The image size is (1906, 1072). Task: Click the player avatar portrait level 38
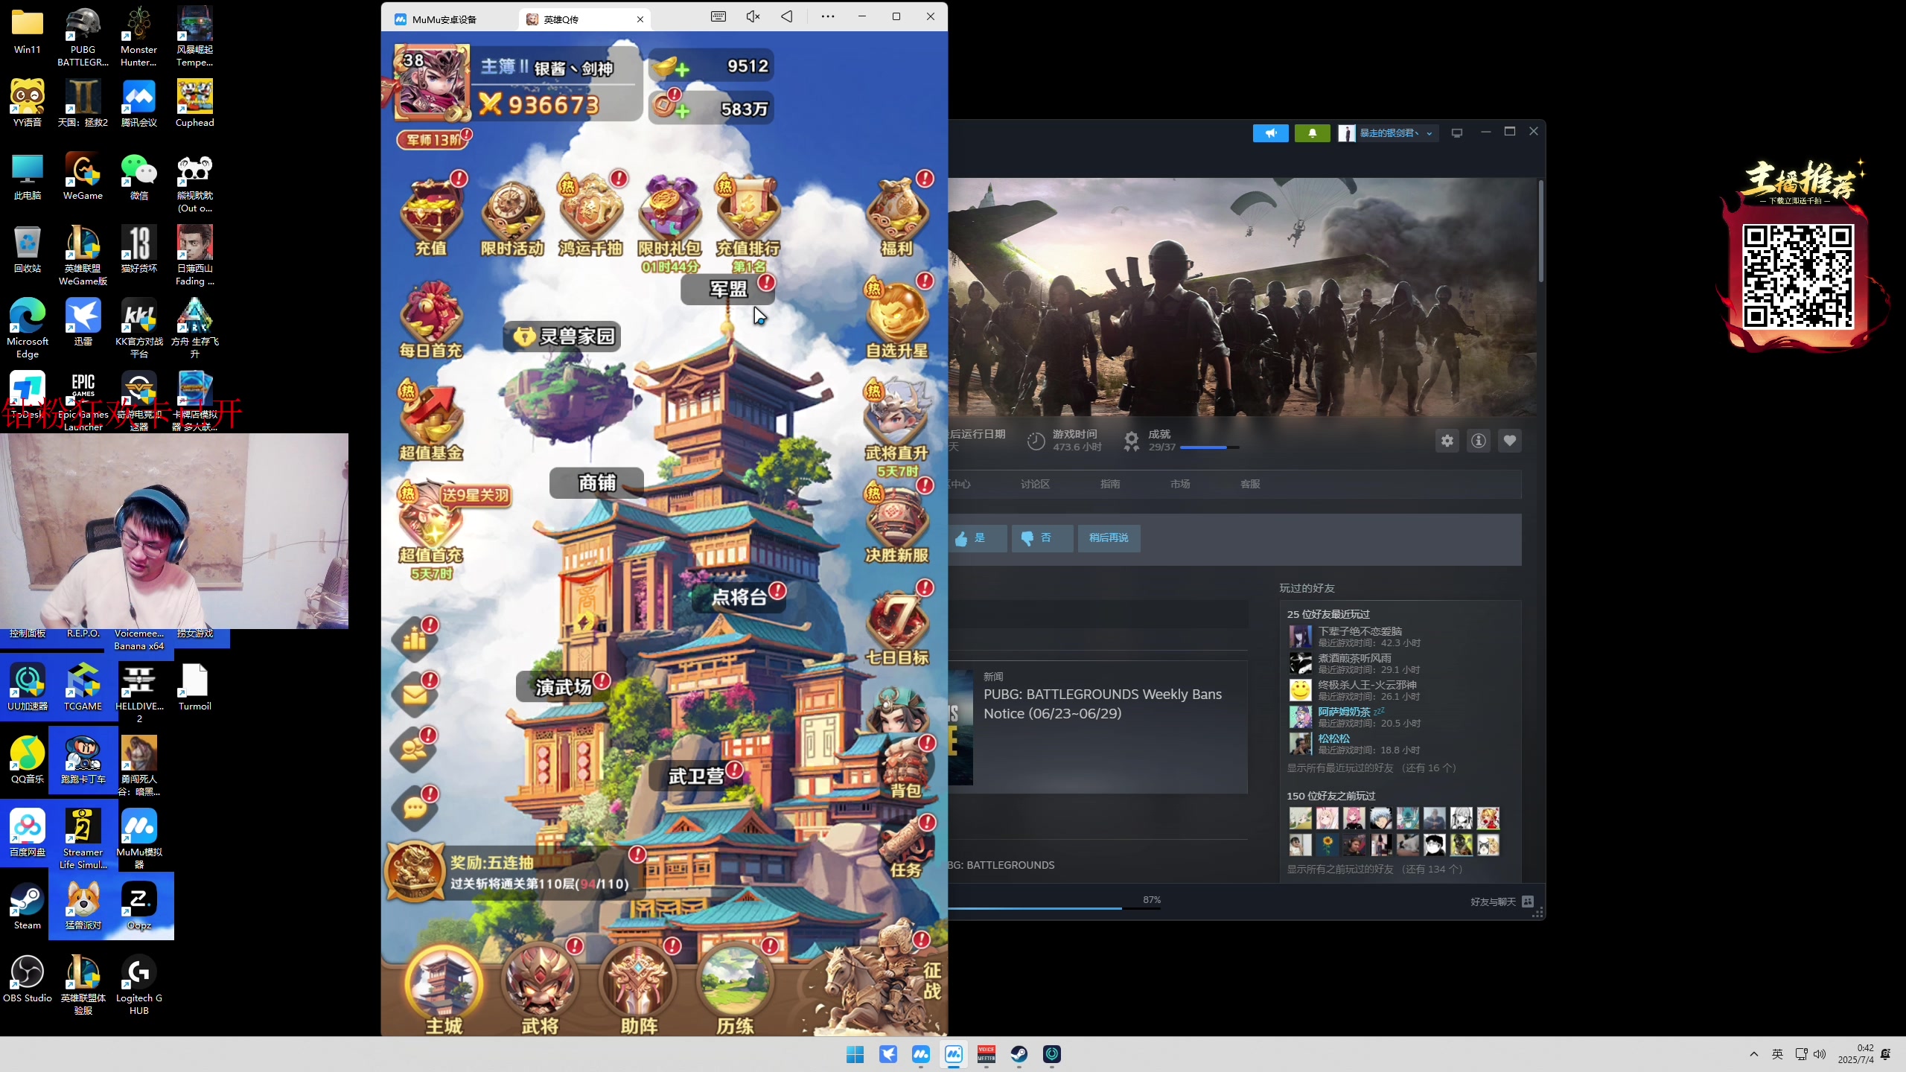click(432, 82)
